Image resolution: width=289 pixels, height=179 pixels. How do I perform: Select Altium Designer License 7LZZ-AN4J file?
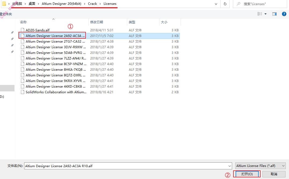click(x=56, y=58)
